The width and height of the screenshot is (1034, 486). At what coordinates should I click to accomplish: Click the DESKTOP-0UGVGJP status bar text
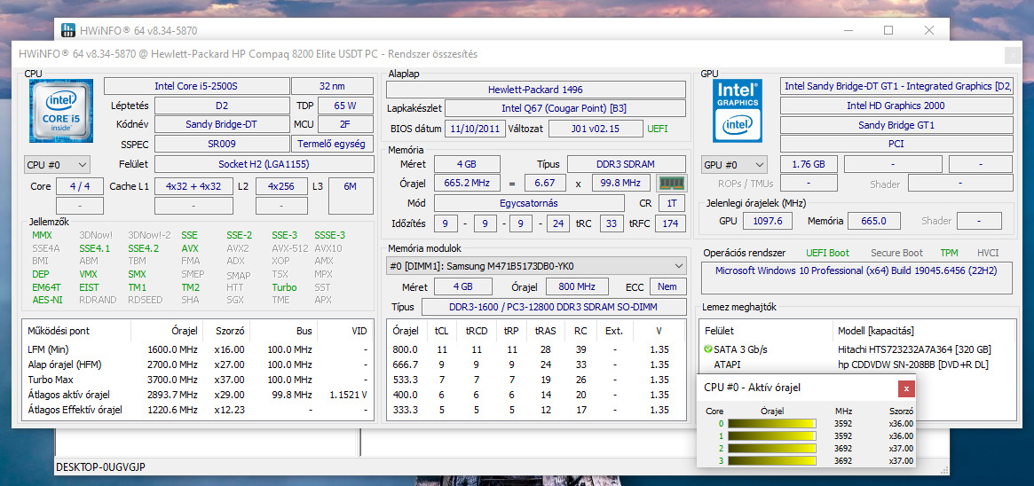(100, 466)
